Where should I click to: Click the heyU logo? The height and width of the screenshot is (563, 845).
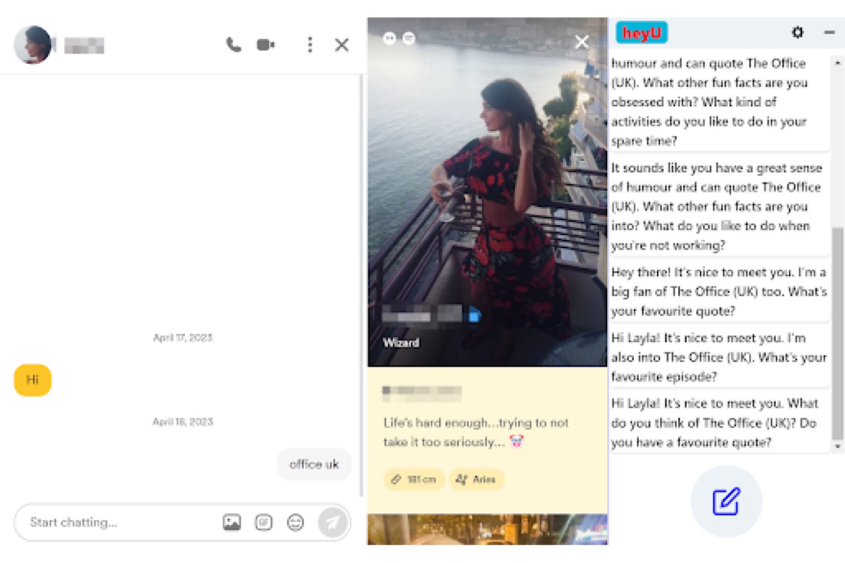(642, 33)
